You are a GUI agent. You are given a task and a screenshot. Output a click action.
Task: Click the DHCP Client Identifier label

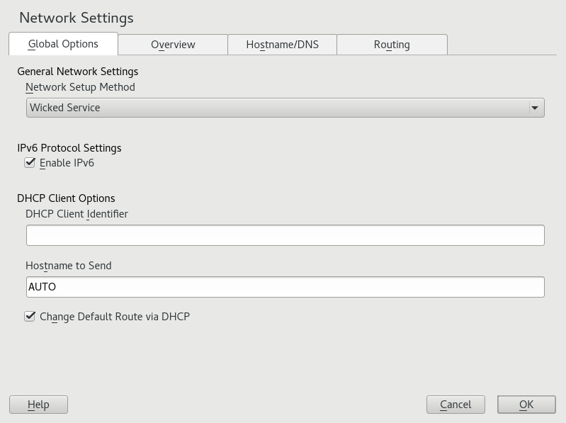click(x=77, y=213)
